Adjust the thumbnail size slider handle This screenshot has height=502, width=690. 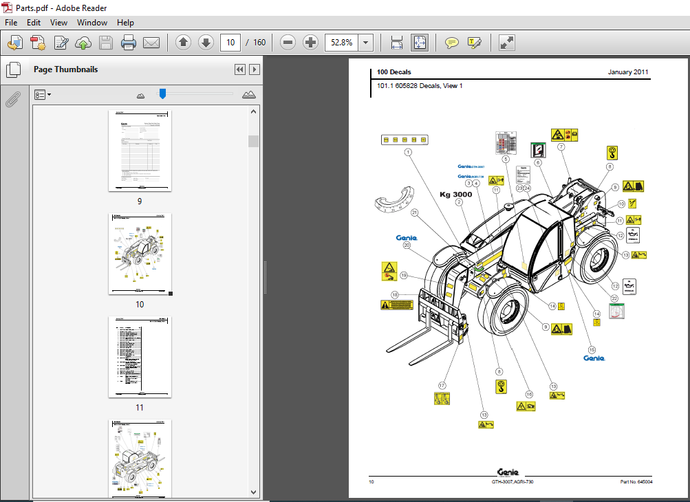(x=162, y=94)
